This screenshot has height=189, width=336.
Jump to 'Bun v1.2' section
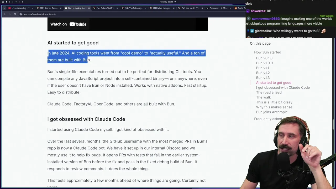(263, 73)
